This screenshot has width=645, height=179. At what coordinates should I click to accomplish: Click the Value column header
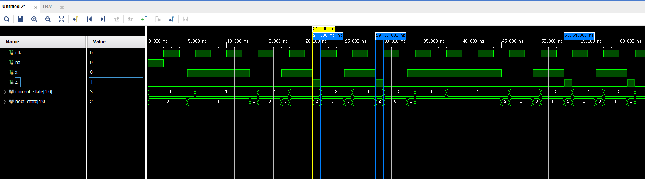point(116,42)
